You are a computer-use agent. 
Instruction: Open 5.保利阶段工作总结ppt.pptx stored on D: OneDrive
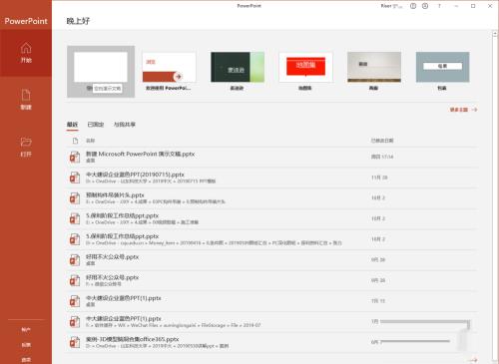[x=272, y=239]
